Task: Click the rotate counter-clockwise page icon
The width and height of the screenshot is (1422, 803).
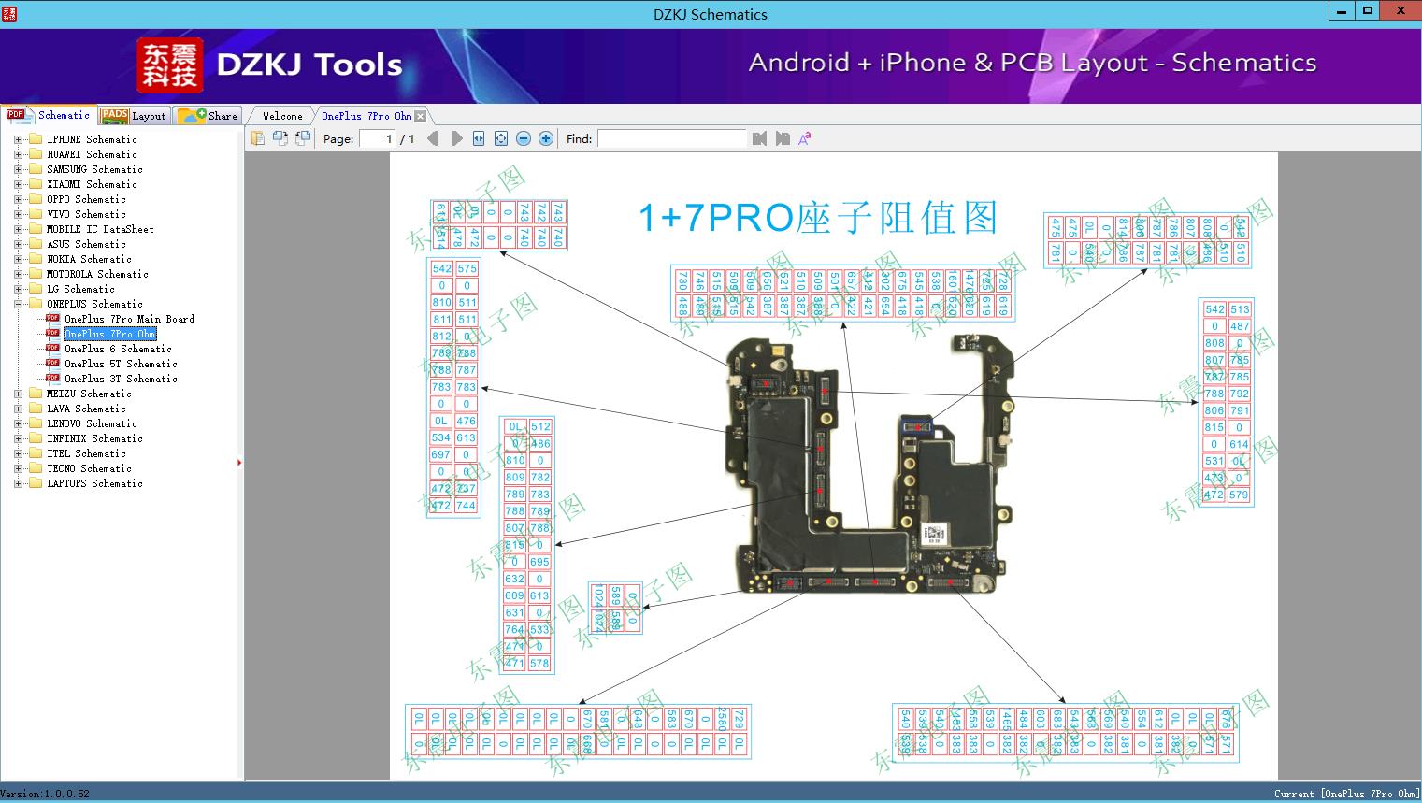Action: tap(302, 138)
